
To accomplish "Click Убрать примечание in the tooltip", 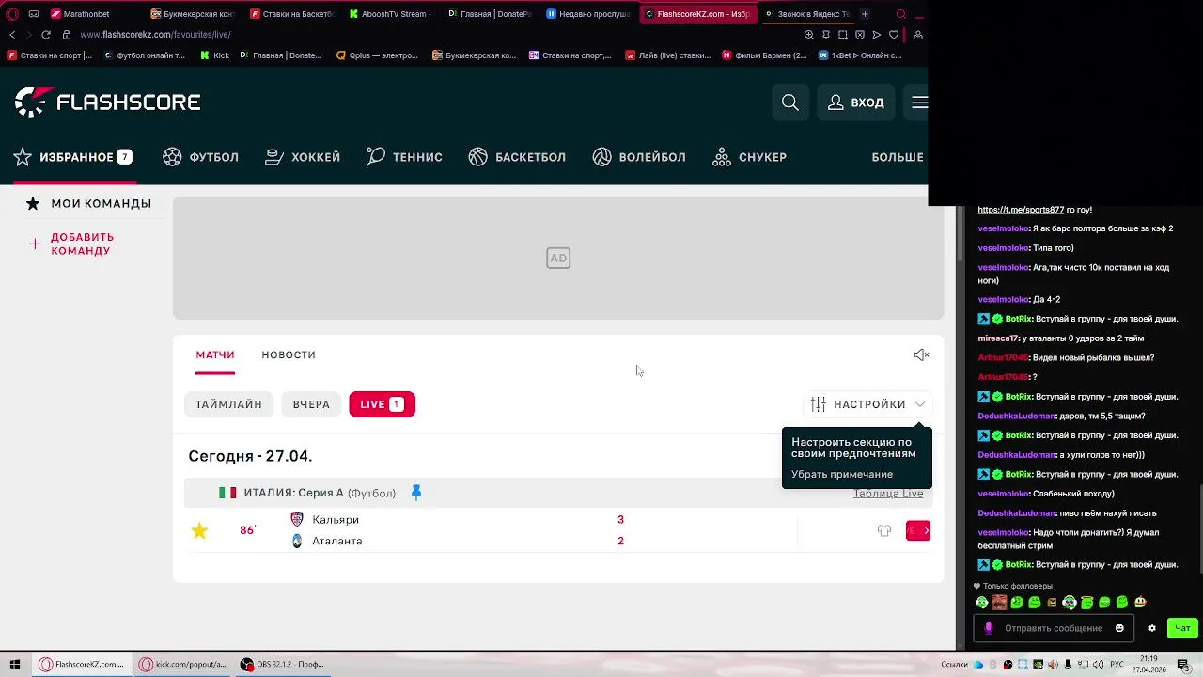I will click(x=842, y=474).
